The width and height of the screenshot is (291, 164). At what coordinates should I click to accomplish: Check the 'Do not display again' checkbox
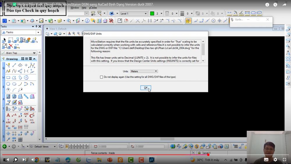pos(101,77)
